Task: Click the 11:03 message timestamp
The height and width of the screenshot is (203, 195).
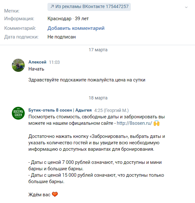Action: click(x=54, y=62)
